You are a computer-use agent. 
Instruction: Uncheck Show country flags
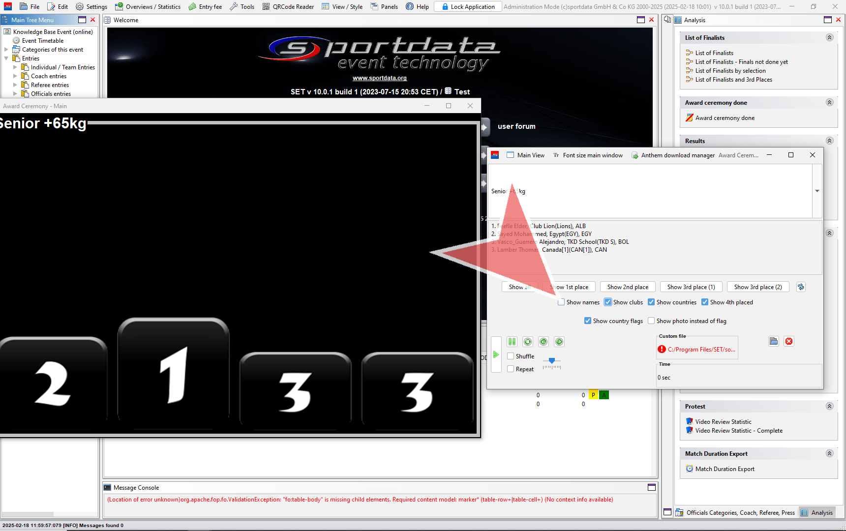[x=588, y=321]
